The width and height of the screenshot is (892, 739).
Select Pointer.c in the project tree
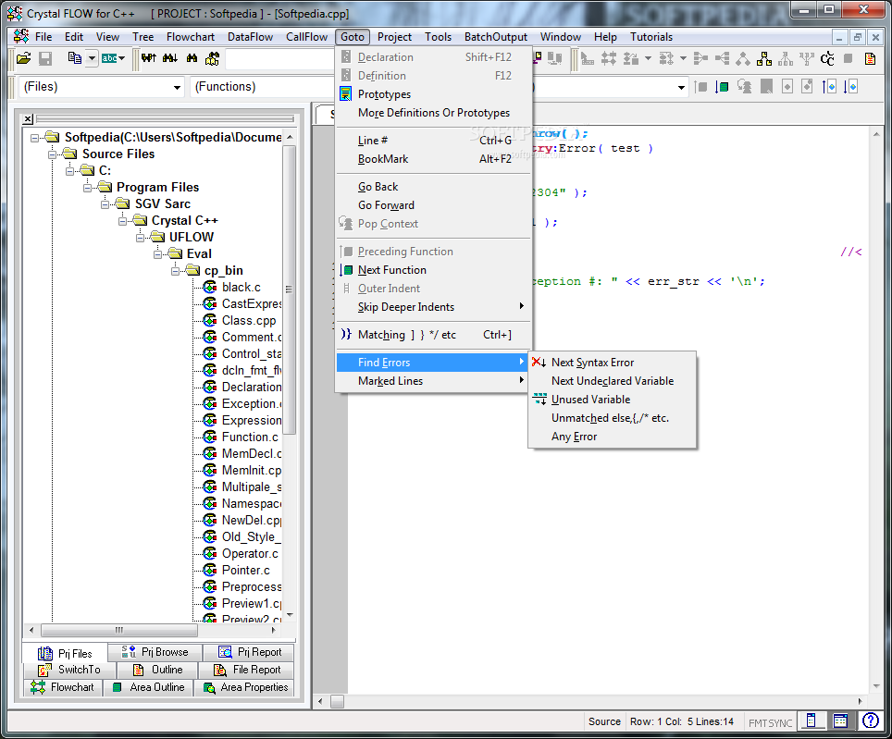pyautogui.click(x=246, y=570)
